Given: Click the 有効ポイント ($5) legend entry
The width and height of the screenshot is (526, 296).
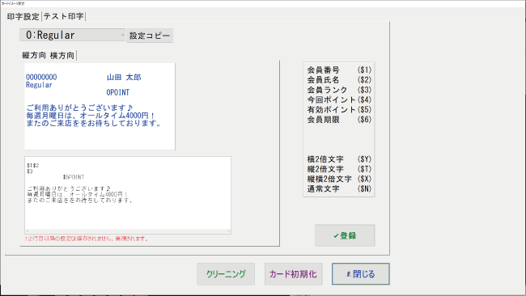Looking at the screenshot, I should (x=339, y=110).
